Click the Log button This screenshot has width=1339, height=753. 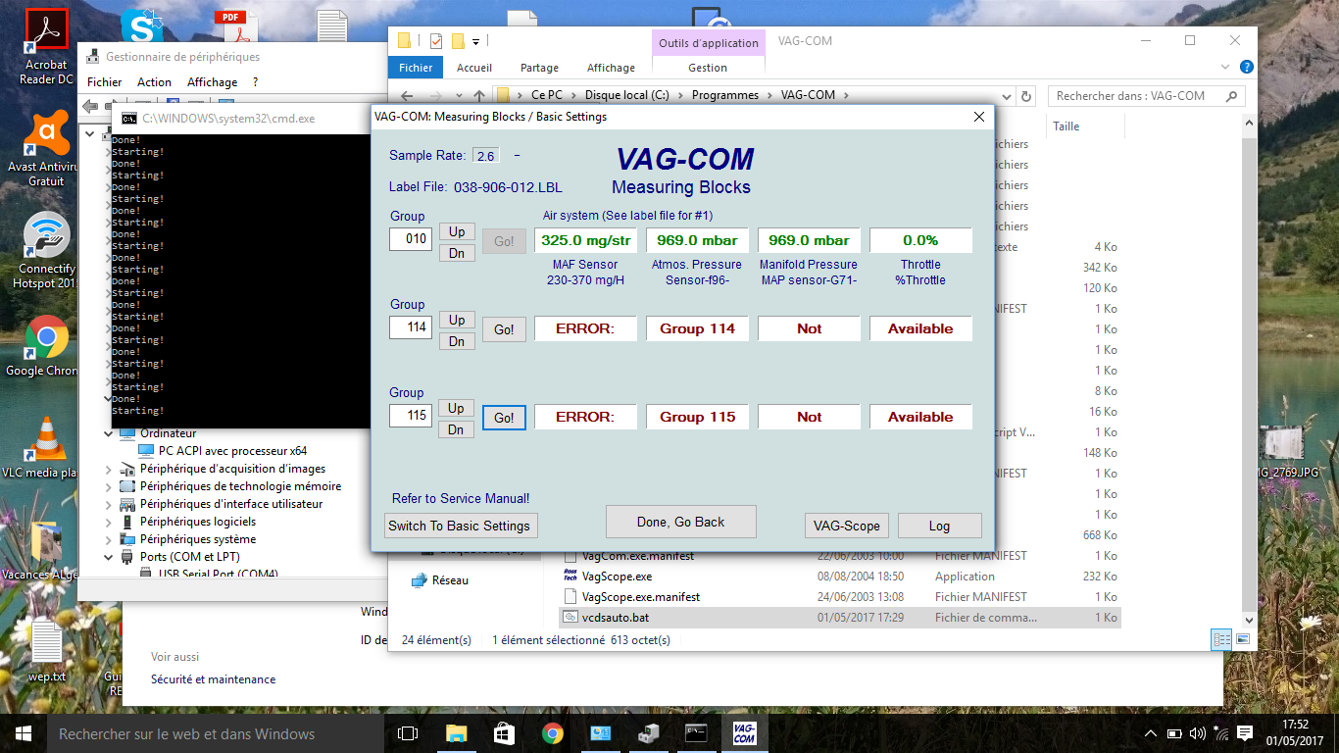point(939,526)
